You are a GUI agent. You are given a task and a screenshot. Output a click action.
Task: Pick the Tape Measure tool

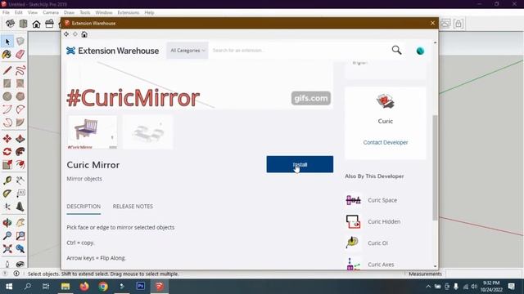coord(7,180)
